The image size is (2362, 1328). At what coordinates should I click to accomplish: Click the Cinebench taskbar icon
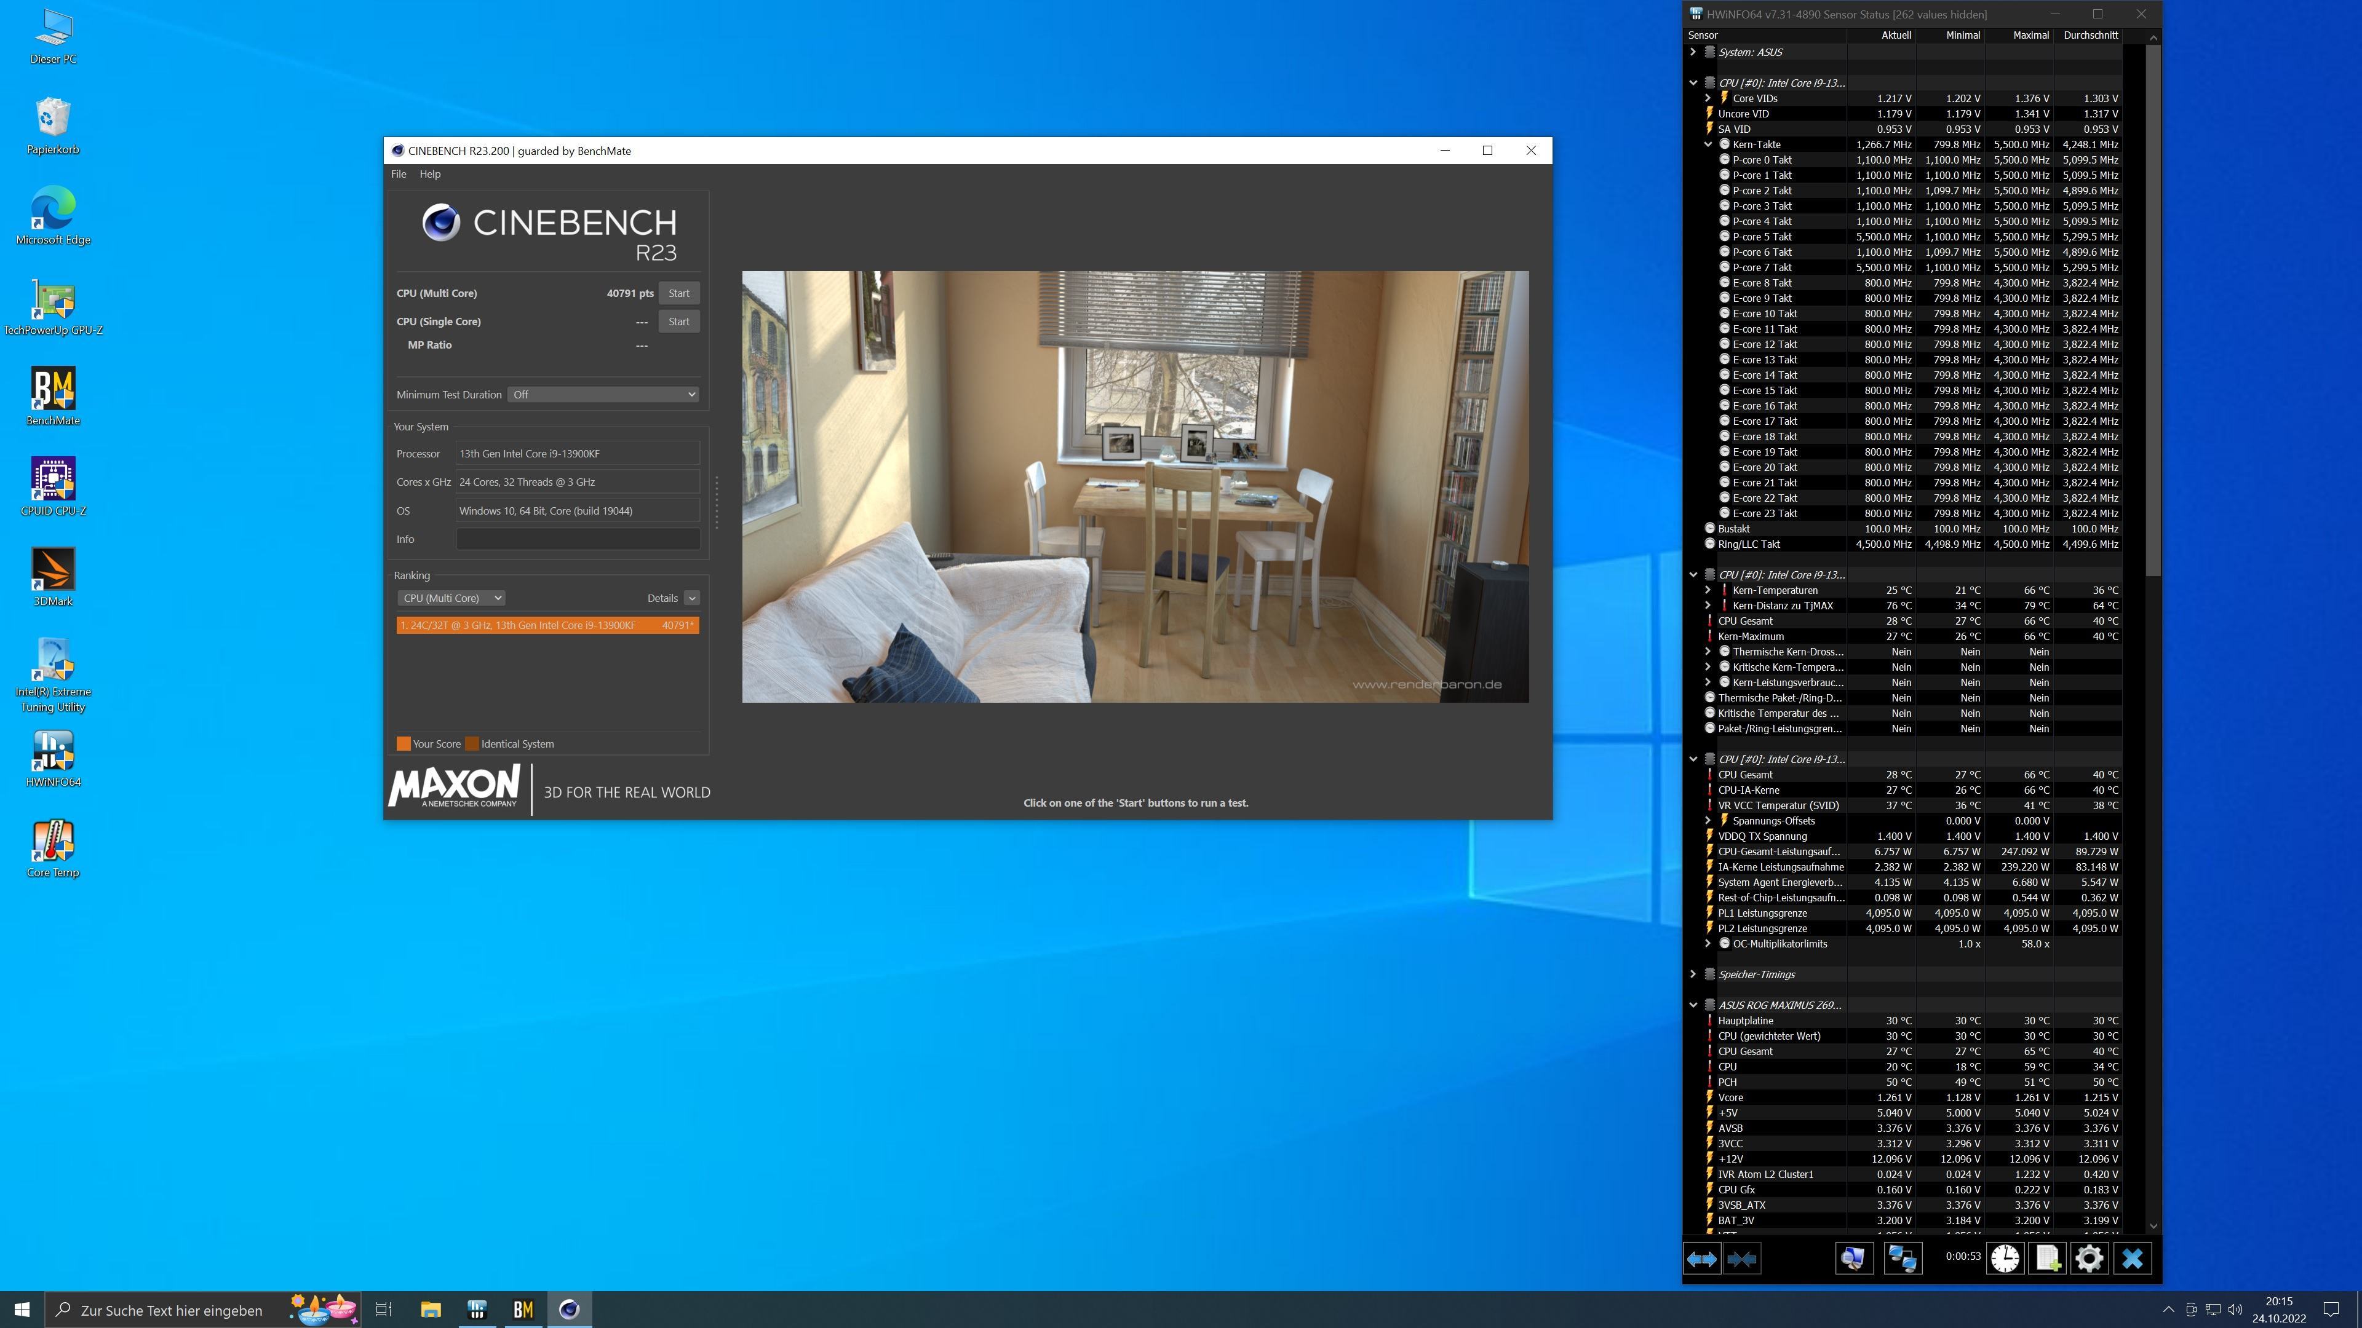pyautogui.click(x=570, y=1310)
